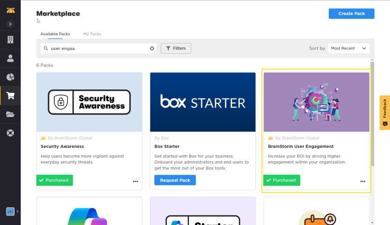Open the support lifebuoy icon
The width and height of the screenshot is (390, 225).
(10, 133)
